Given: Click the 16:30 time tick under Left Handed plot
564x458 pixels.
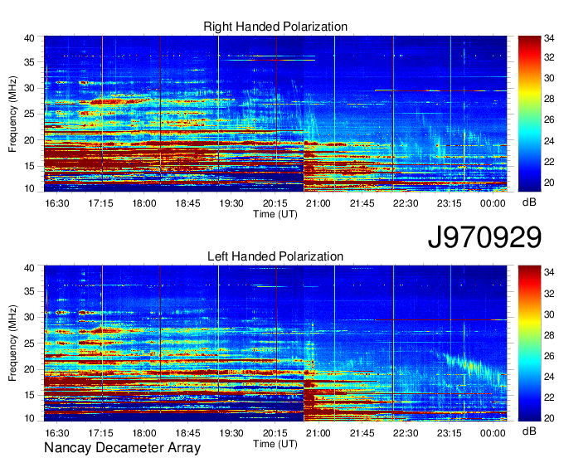Looking at the screenshot, I should coord(57,433).
